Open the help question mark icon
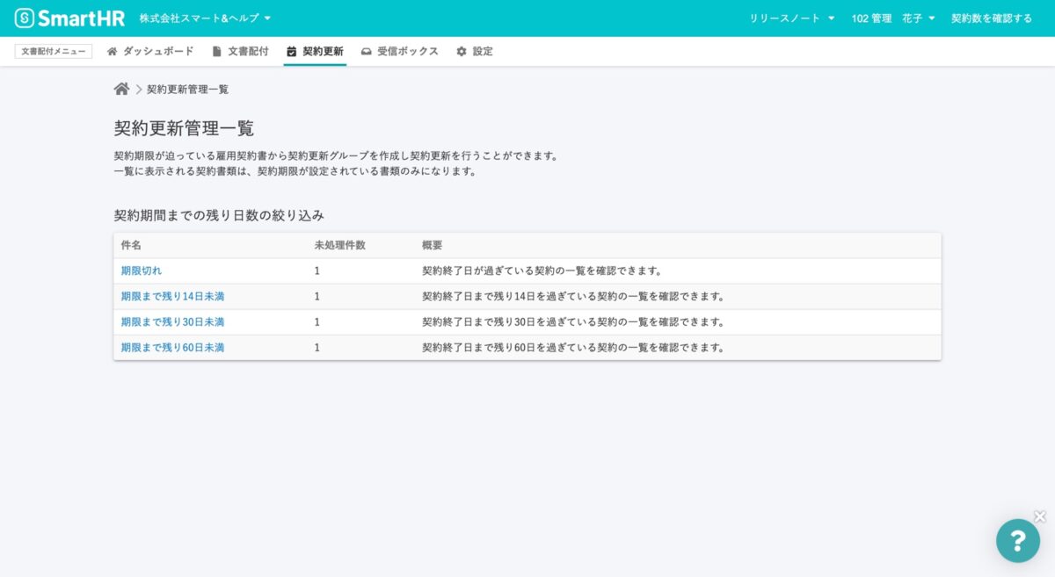This screenshot has height=577, width=1055. [1018, 540]
